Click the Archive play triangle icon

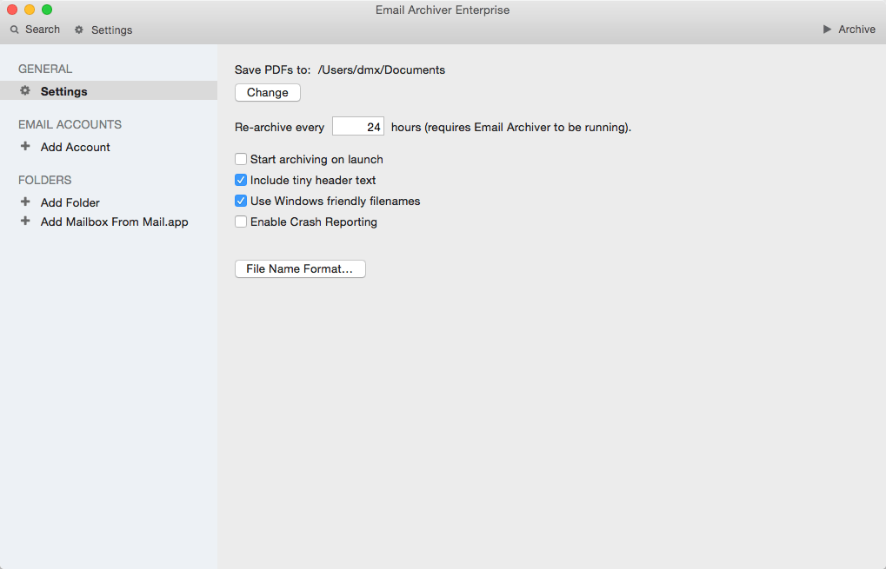(x=827, y=30)
